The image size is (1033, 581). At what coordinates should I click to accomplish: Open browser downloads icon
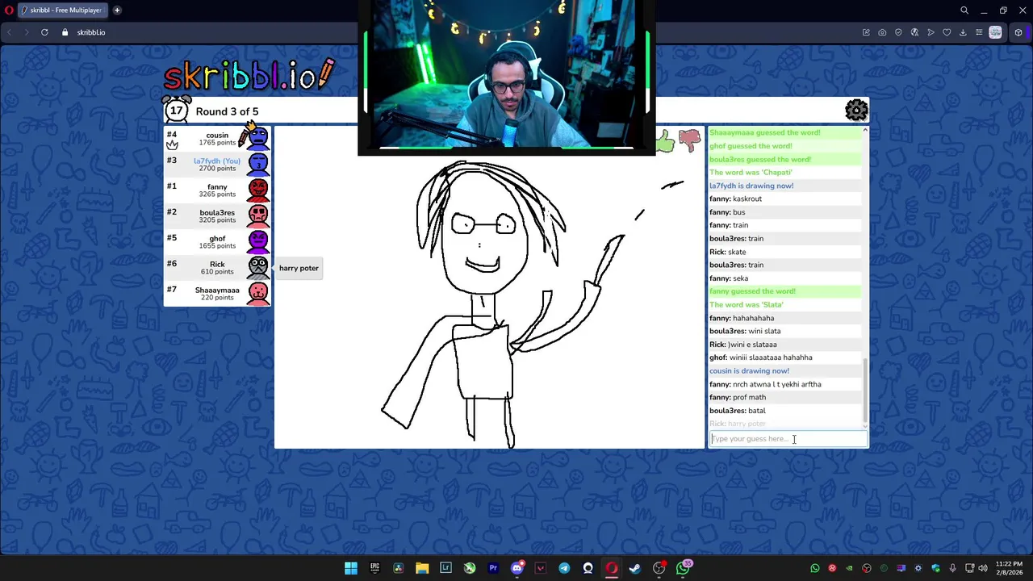[x=963, y=32]
